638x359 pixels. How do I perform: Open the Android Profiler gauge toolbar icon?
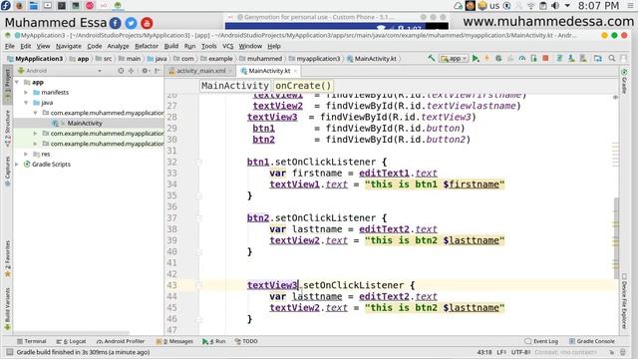click(522, 59)
